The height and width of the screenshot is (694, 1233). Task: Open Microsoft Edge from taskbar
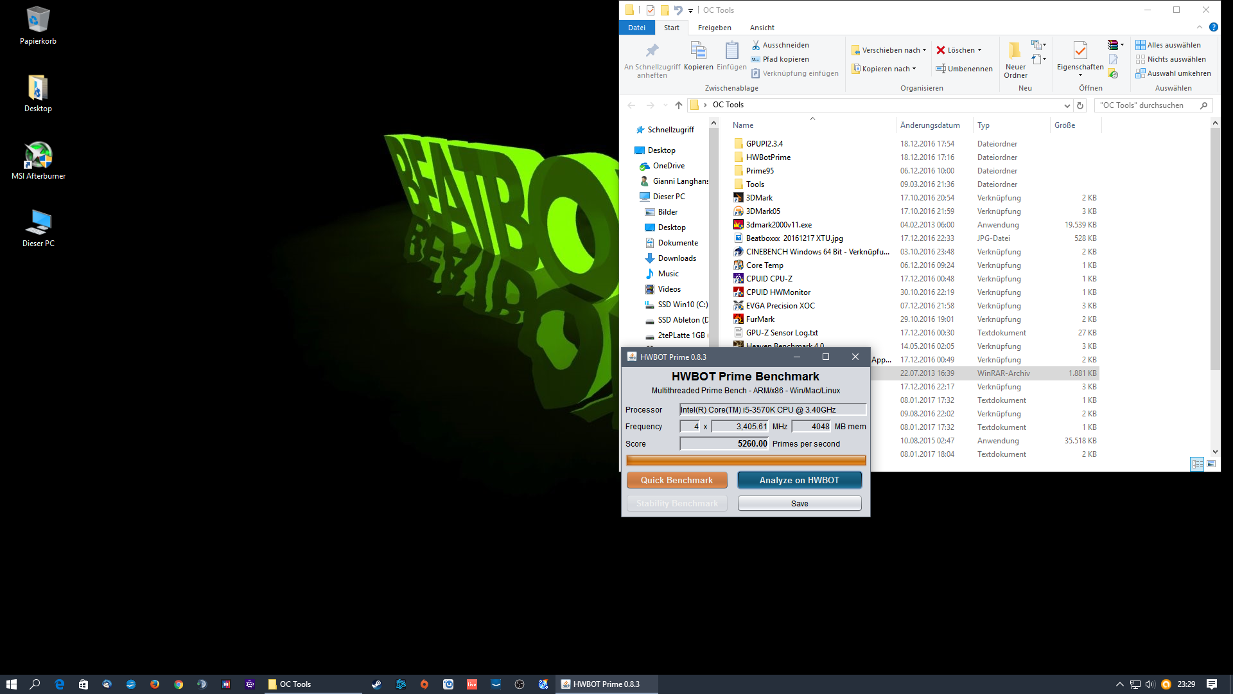[59, 684]
